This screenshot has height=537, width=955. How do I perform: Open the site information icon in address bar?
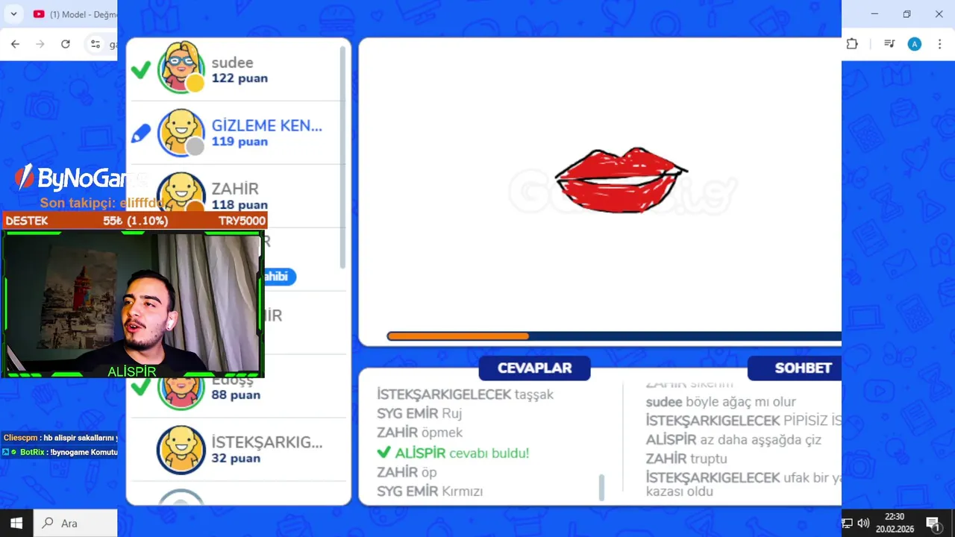tap(95, 44)
